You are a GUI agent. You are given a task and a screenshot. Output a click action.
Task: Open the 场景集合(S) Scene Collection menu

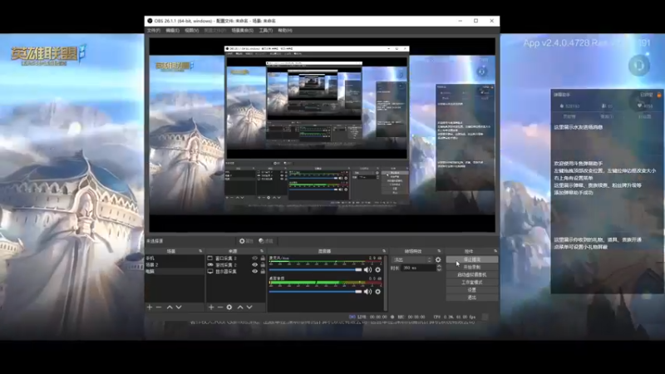click(242, 31)
